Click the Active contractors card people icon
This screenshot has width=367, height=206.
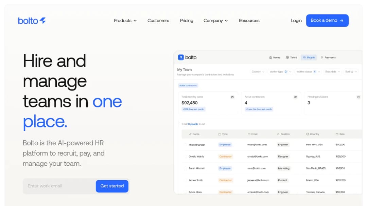click(x=295, y=97)
